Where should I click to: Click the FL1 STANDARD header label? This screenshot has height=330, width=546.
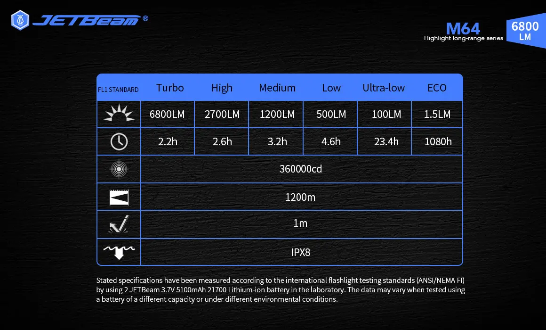coord(118,90)
